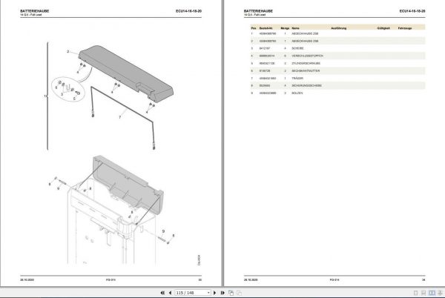Click the large callout 9 near the bolt
Screen dimensions: 445x298
click(163, 231)
